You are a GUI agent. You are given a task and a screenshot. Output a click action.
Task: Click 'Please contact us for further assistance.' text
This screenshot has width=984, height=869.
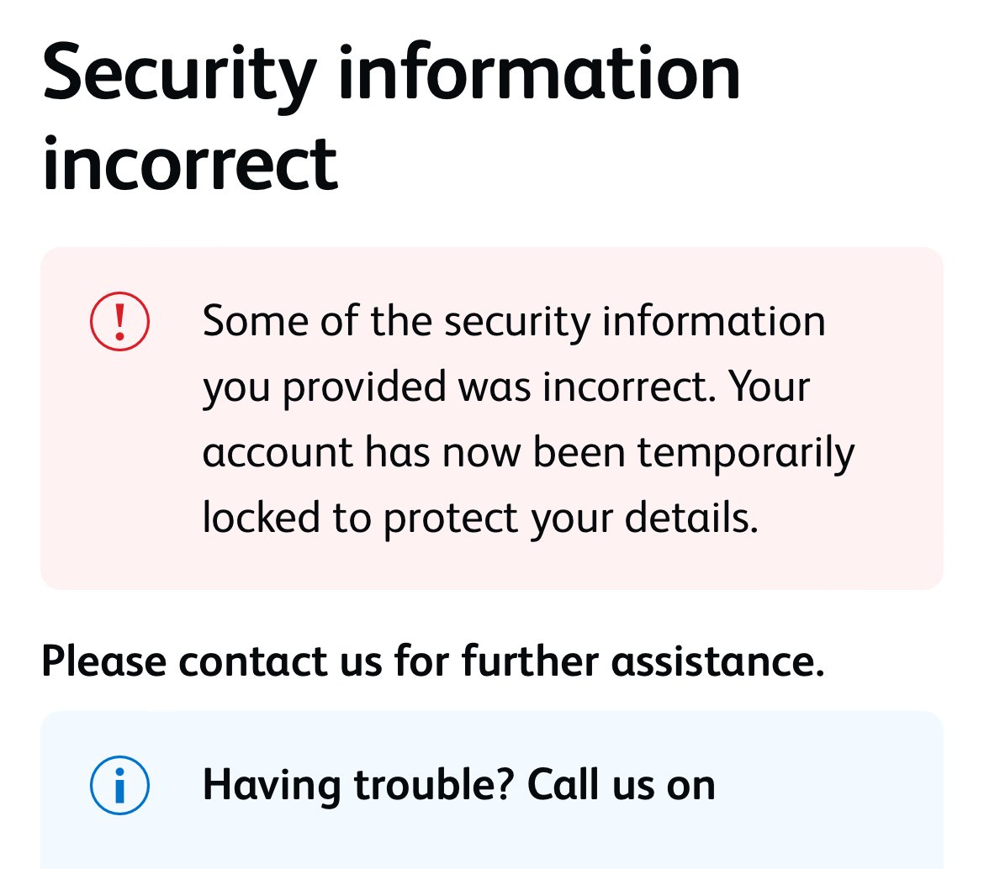(x=433, y=661)
